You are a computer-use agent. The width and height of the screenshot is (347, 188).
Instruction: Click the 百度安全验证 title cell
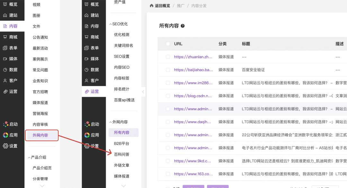pyautogui.click(x=253, y=70)
